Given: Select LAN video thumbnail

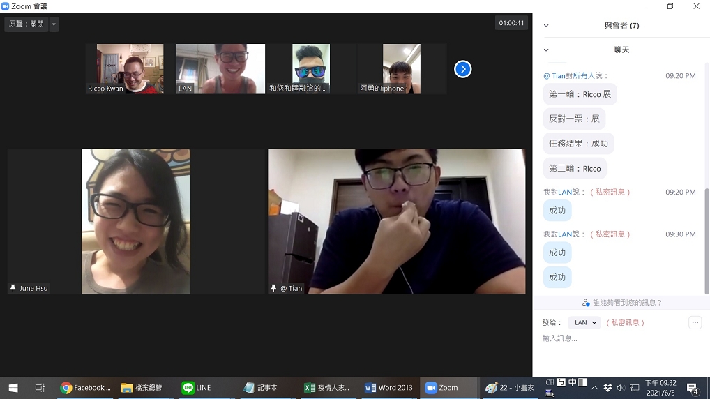Looking at the screenshot, I should [x=220, y=69].
